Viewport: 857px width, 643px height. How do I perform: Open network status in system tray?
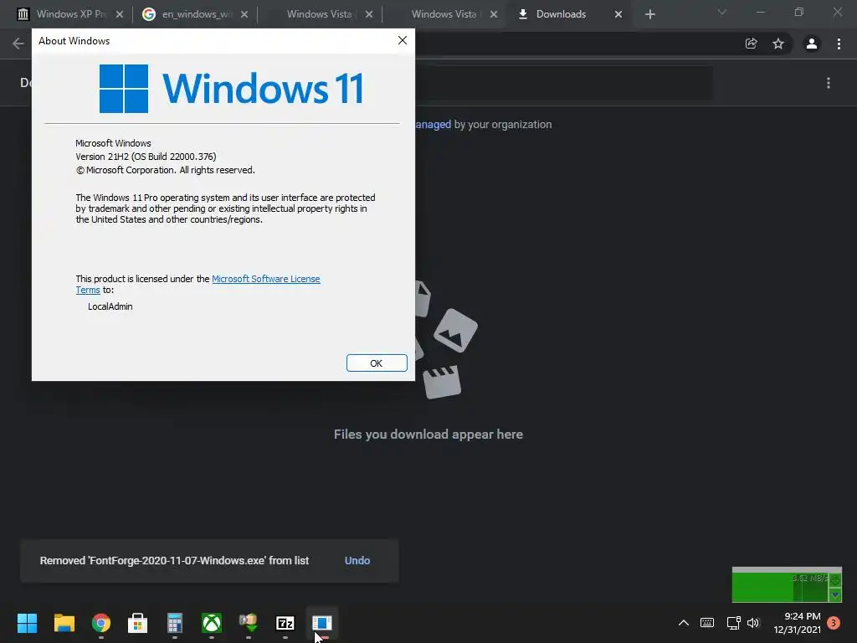point(733,623)
